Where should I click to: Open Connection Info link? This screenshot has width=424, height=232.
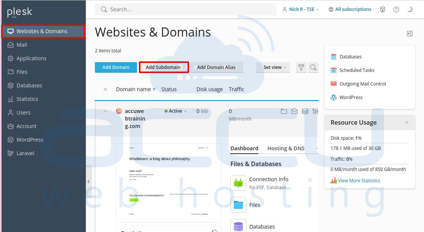[269, 179]
